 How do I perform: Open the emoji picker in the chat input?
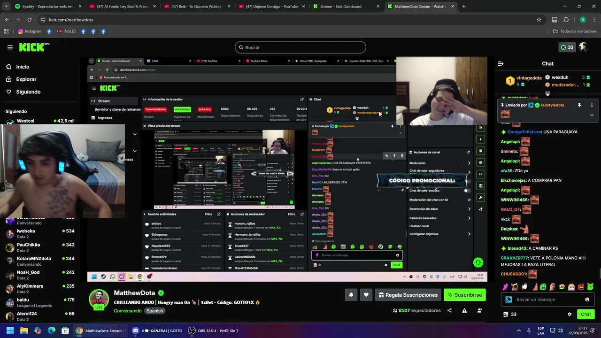pos(587,300)
